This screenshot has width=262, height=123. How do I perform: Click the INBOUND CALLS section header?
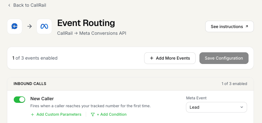[30, 84]
